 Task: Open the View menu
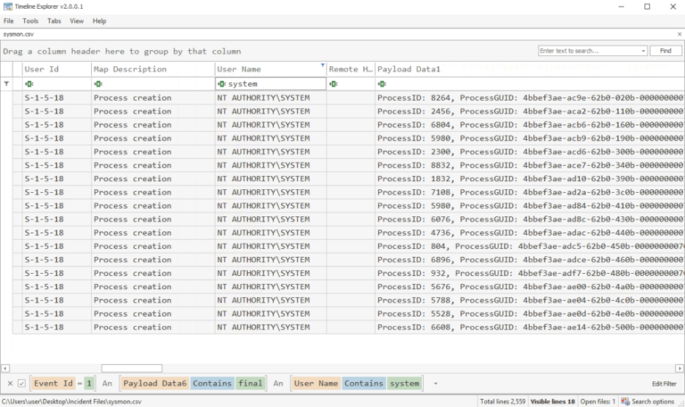click(77, 21)
